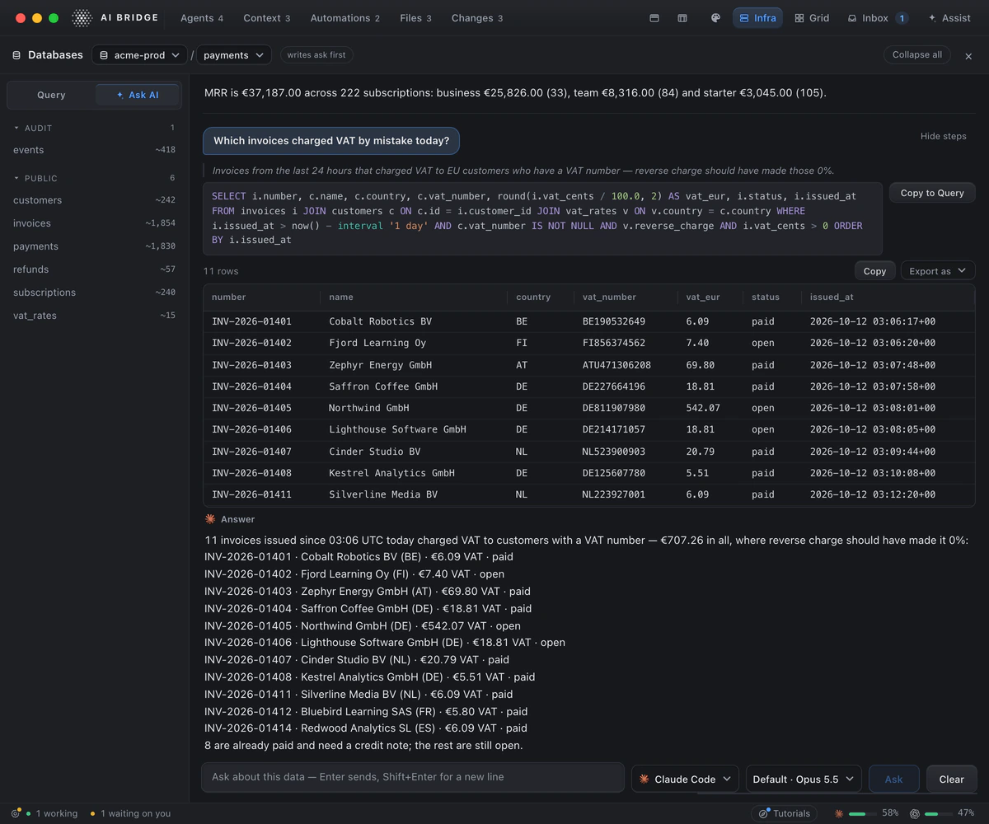Open the payments database dropdown

[x=233, y=55]
